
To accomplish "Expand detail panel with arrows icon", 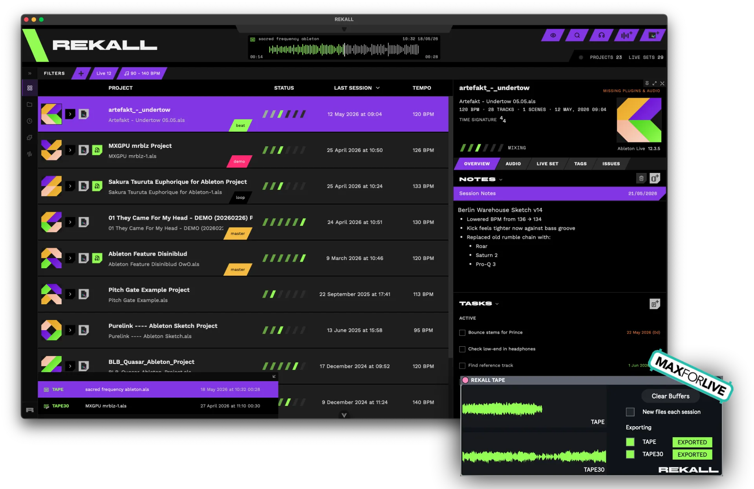I will [x=654, y=83].
